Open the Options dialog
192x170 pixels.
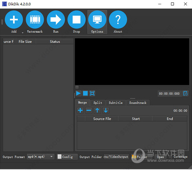tap(97, 22)
